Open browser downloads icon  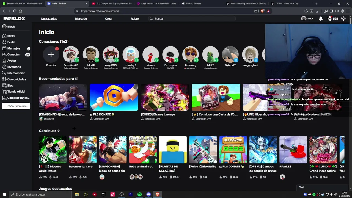[x=317, y=11]
